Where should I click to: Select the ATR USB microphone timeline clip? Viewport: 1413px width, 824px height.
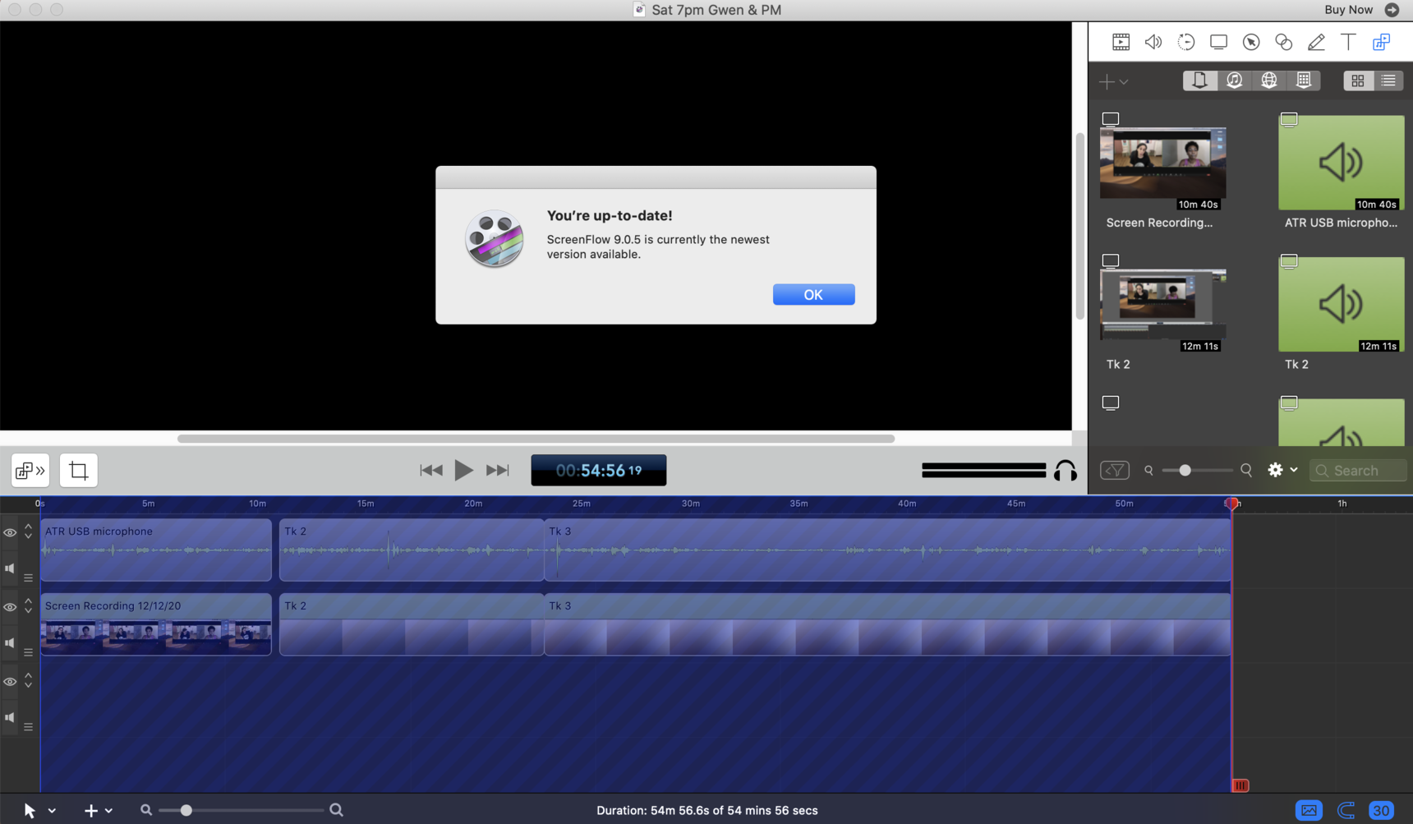click(156, 550)
